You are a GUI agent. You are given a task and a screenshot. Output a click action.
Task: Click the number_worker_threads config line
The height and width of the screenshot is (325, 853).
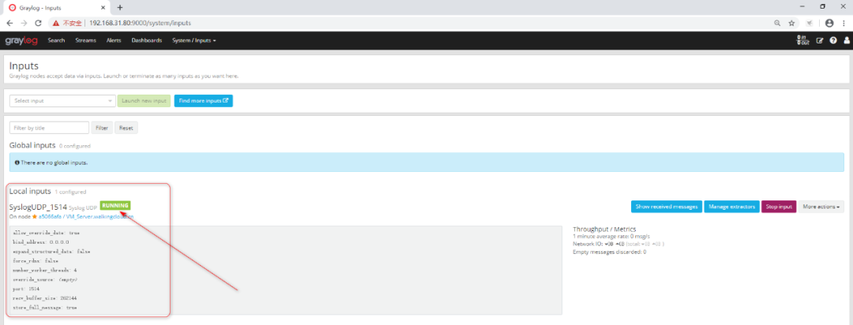click(x=44, y=270)
